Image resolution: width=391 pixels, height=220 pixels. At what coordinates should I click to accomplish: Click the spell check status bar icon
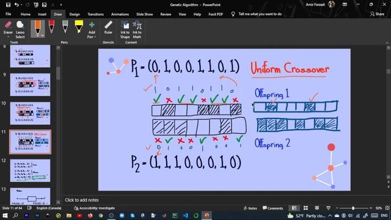pos(29,208)
